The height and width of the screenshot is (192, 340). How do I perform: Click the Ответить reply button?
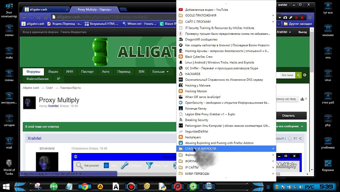[288, 116]
